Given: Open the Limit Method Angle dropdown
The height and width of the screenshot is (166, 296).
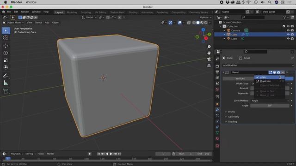Looking at the screenshot, I should click(270, 101).
